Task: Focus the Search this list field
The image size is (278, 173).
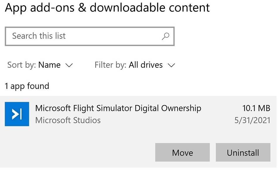Action: [x=90, y=36]
